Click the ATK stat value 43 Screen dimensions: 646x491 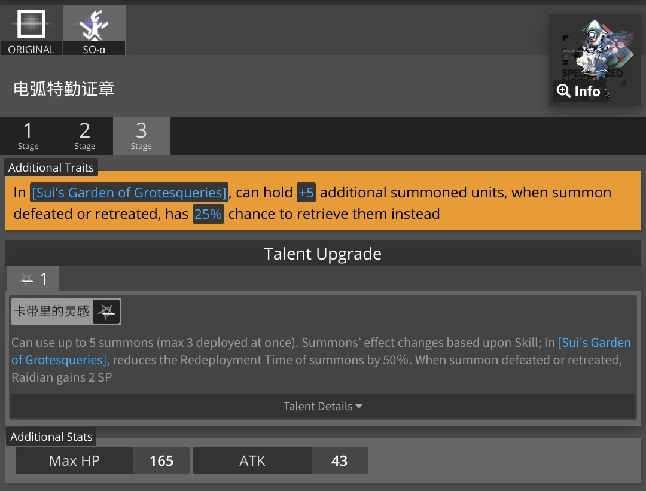coord(340,460)
